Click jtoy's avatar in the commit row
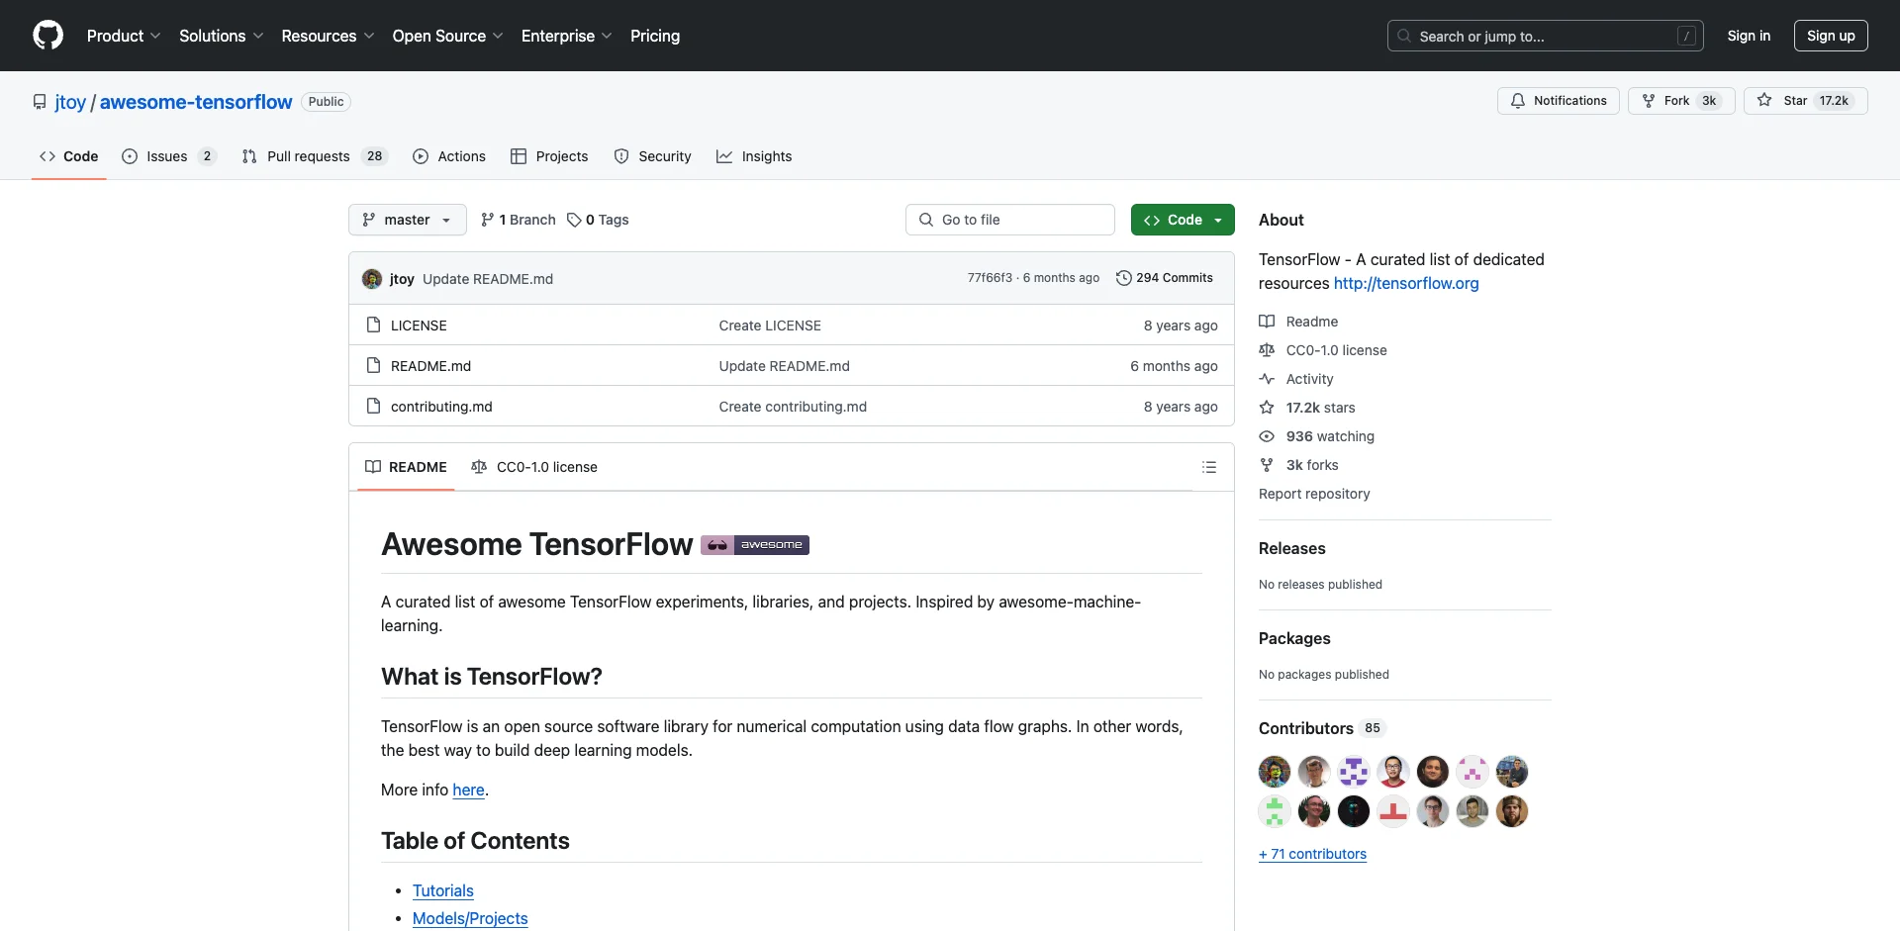Viewport: 1900px width, 931px height. [x=372, y=279]
